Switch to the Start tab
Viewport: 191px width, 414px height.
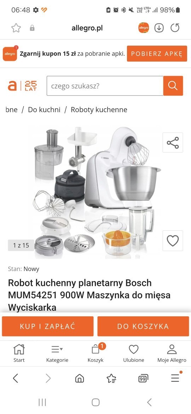pos(19,353)
